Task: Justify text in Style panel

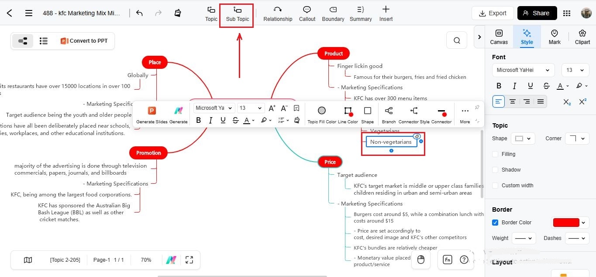Action: coord(541,102)
